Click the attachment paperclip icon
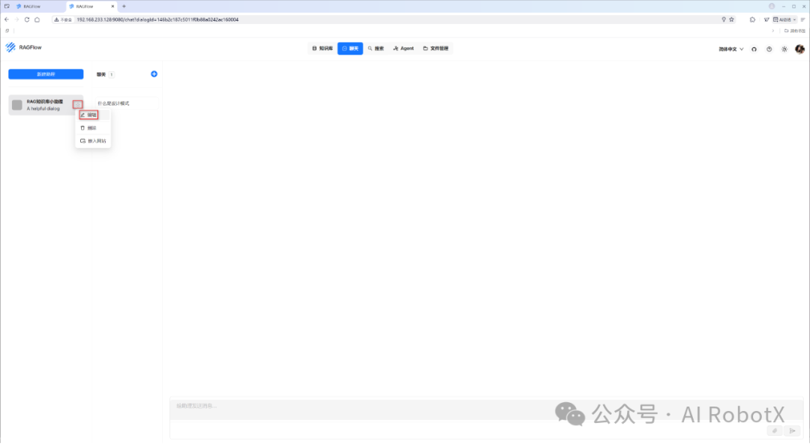 tap(774, 431)
